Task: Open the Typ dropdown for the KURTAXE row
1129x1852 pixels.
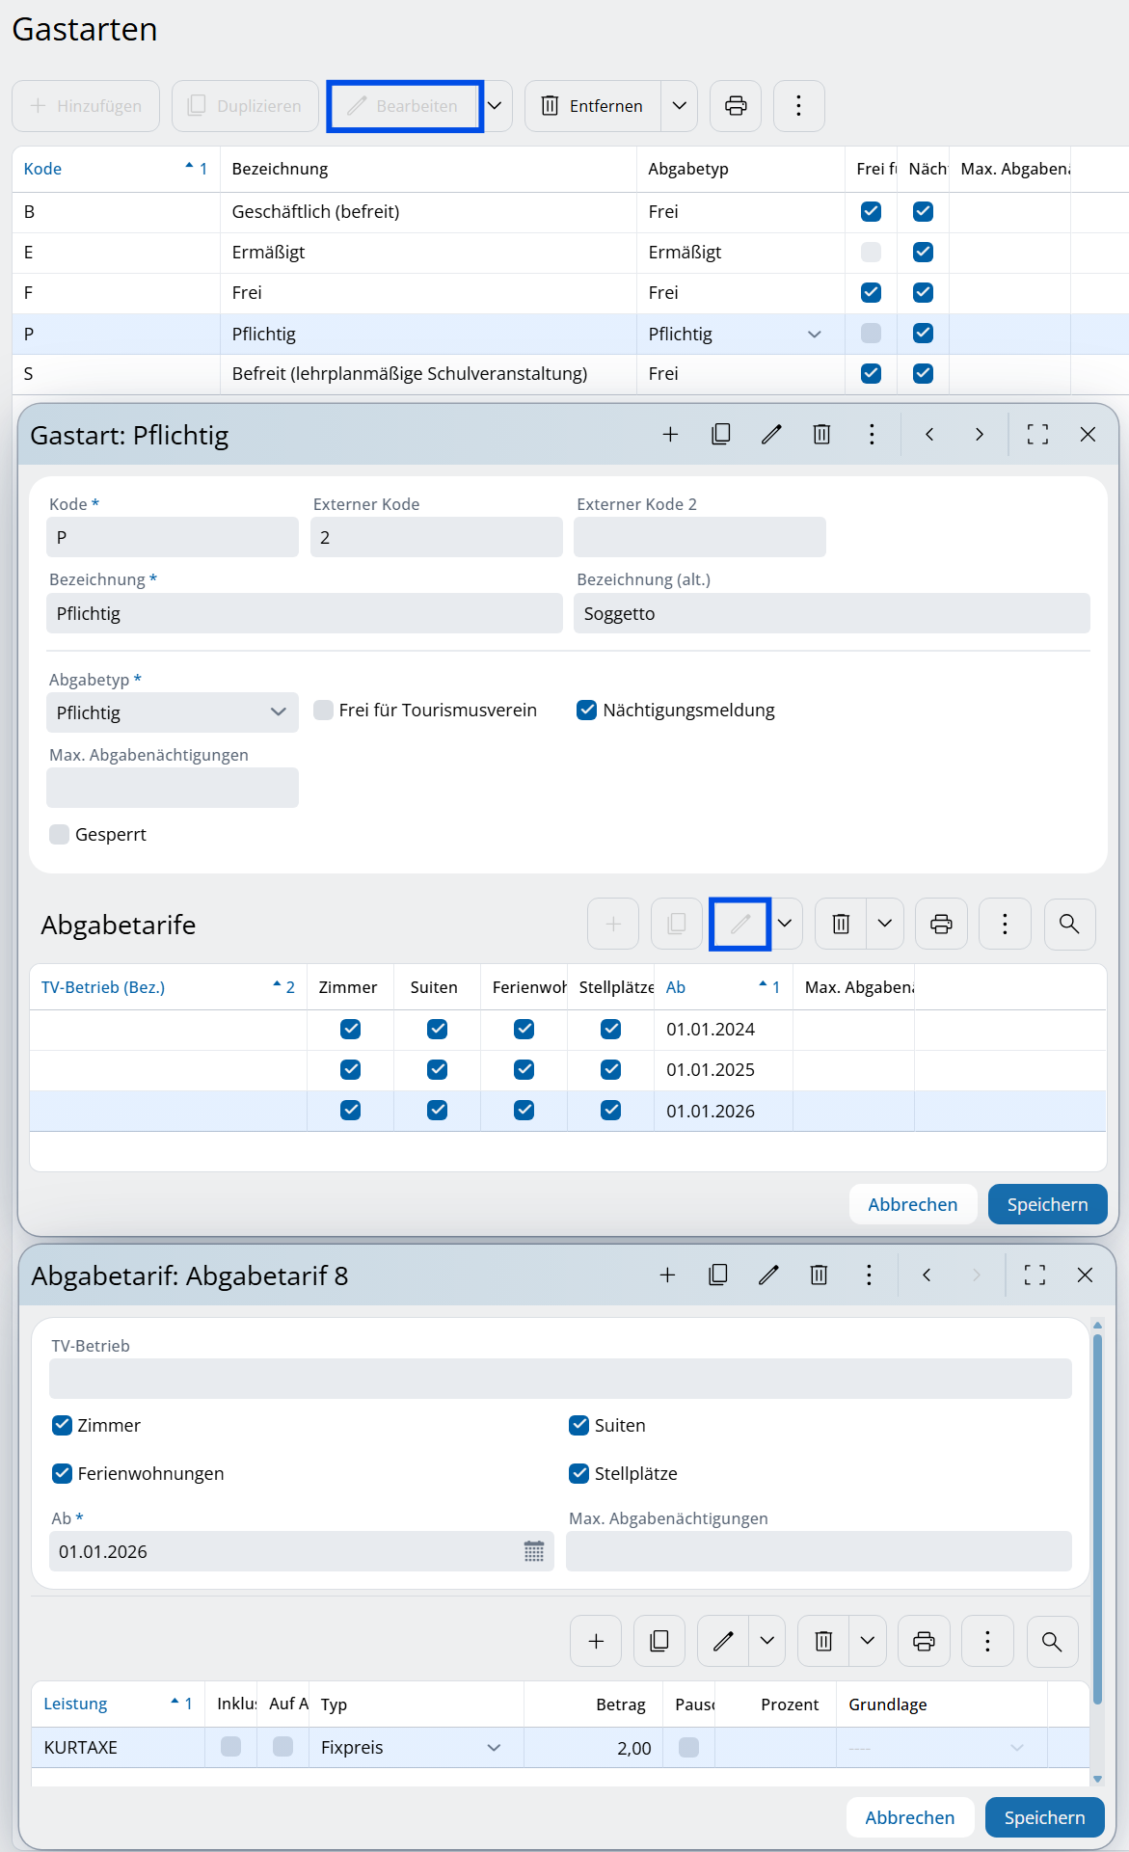Action: (x=494, y=1748)
